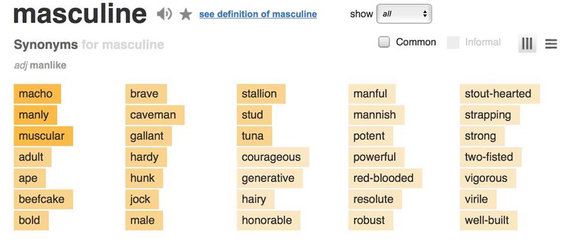The width and height of the screenshot is (574, 243).
Task: Play the audio pronunciation of masculine
Action: tap(164, 14)
